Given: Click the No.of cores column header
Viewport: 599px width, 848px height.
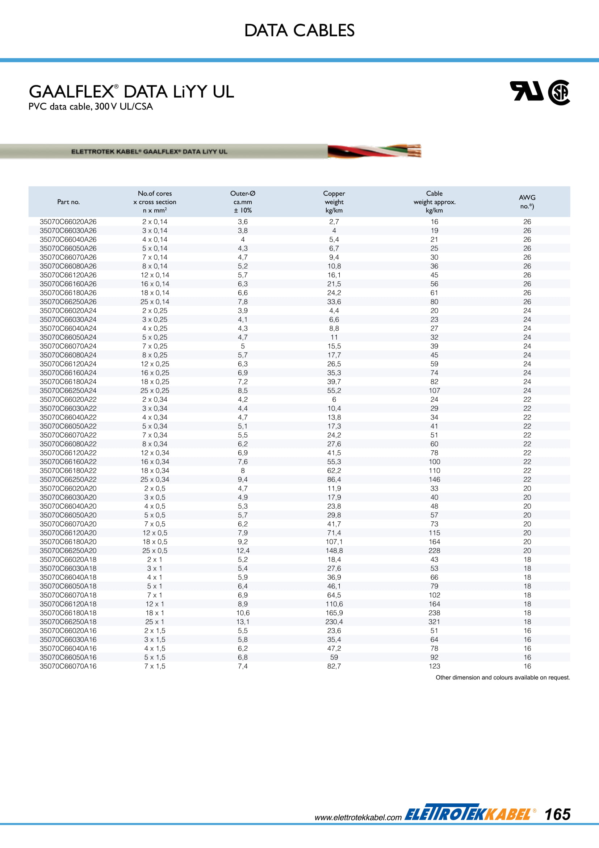Looking at the screenshot, I should [x=155, y=202].
